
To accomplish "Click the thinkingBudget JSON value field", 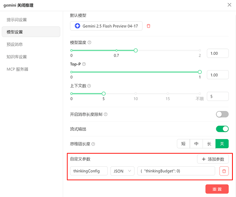I will coord(176,171).
